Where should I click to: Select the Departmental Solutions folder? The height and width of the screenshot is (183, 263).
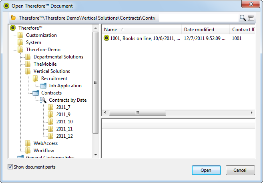pyautogui.click(x=58, y=57)
